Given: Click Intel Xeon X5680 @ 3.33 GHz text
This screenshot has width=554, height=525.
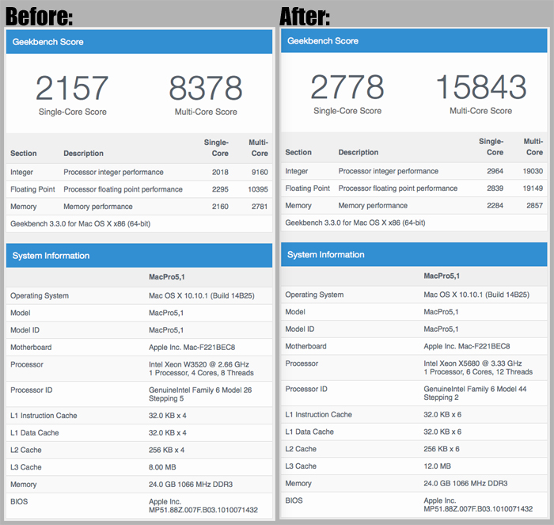Looking at the screenshot, I should (472, 363).
